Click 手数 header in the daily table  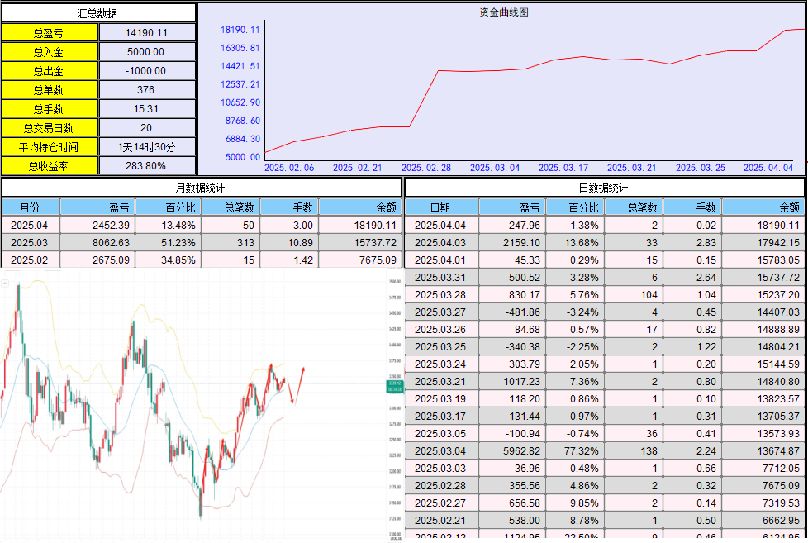[x=692, y=207]
